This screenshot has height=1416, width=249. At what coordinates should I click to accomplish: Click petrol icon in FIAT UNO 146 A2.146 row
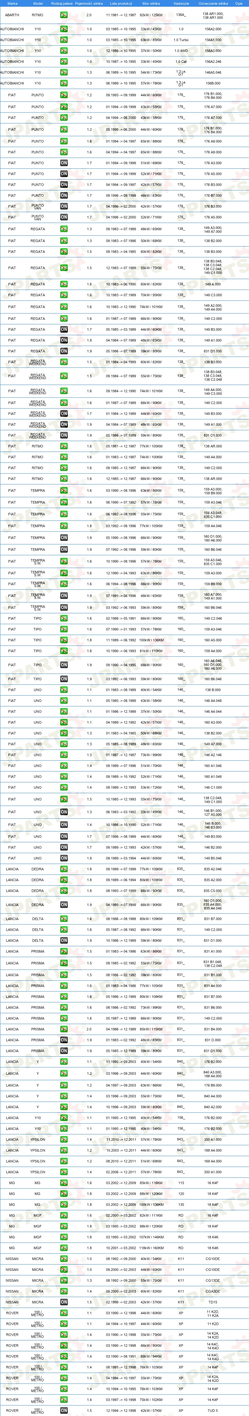click(x=64, y=755)
